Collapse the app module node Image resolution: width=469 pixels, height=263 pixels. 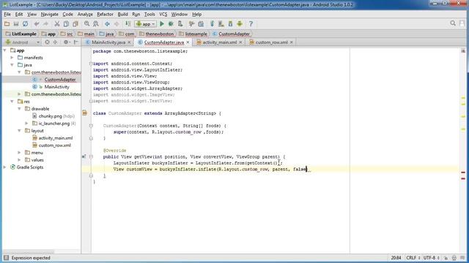pos(5,50)
